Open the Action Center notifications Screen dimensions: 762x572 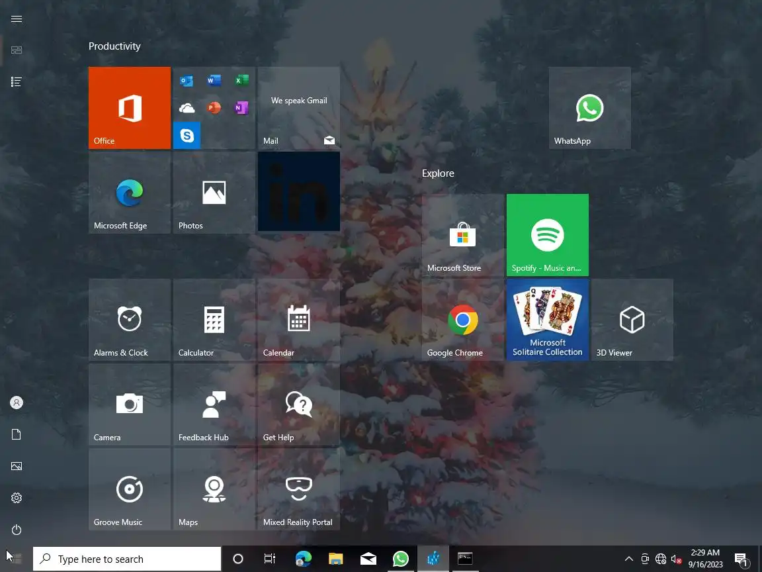[741, 559]
